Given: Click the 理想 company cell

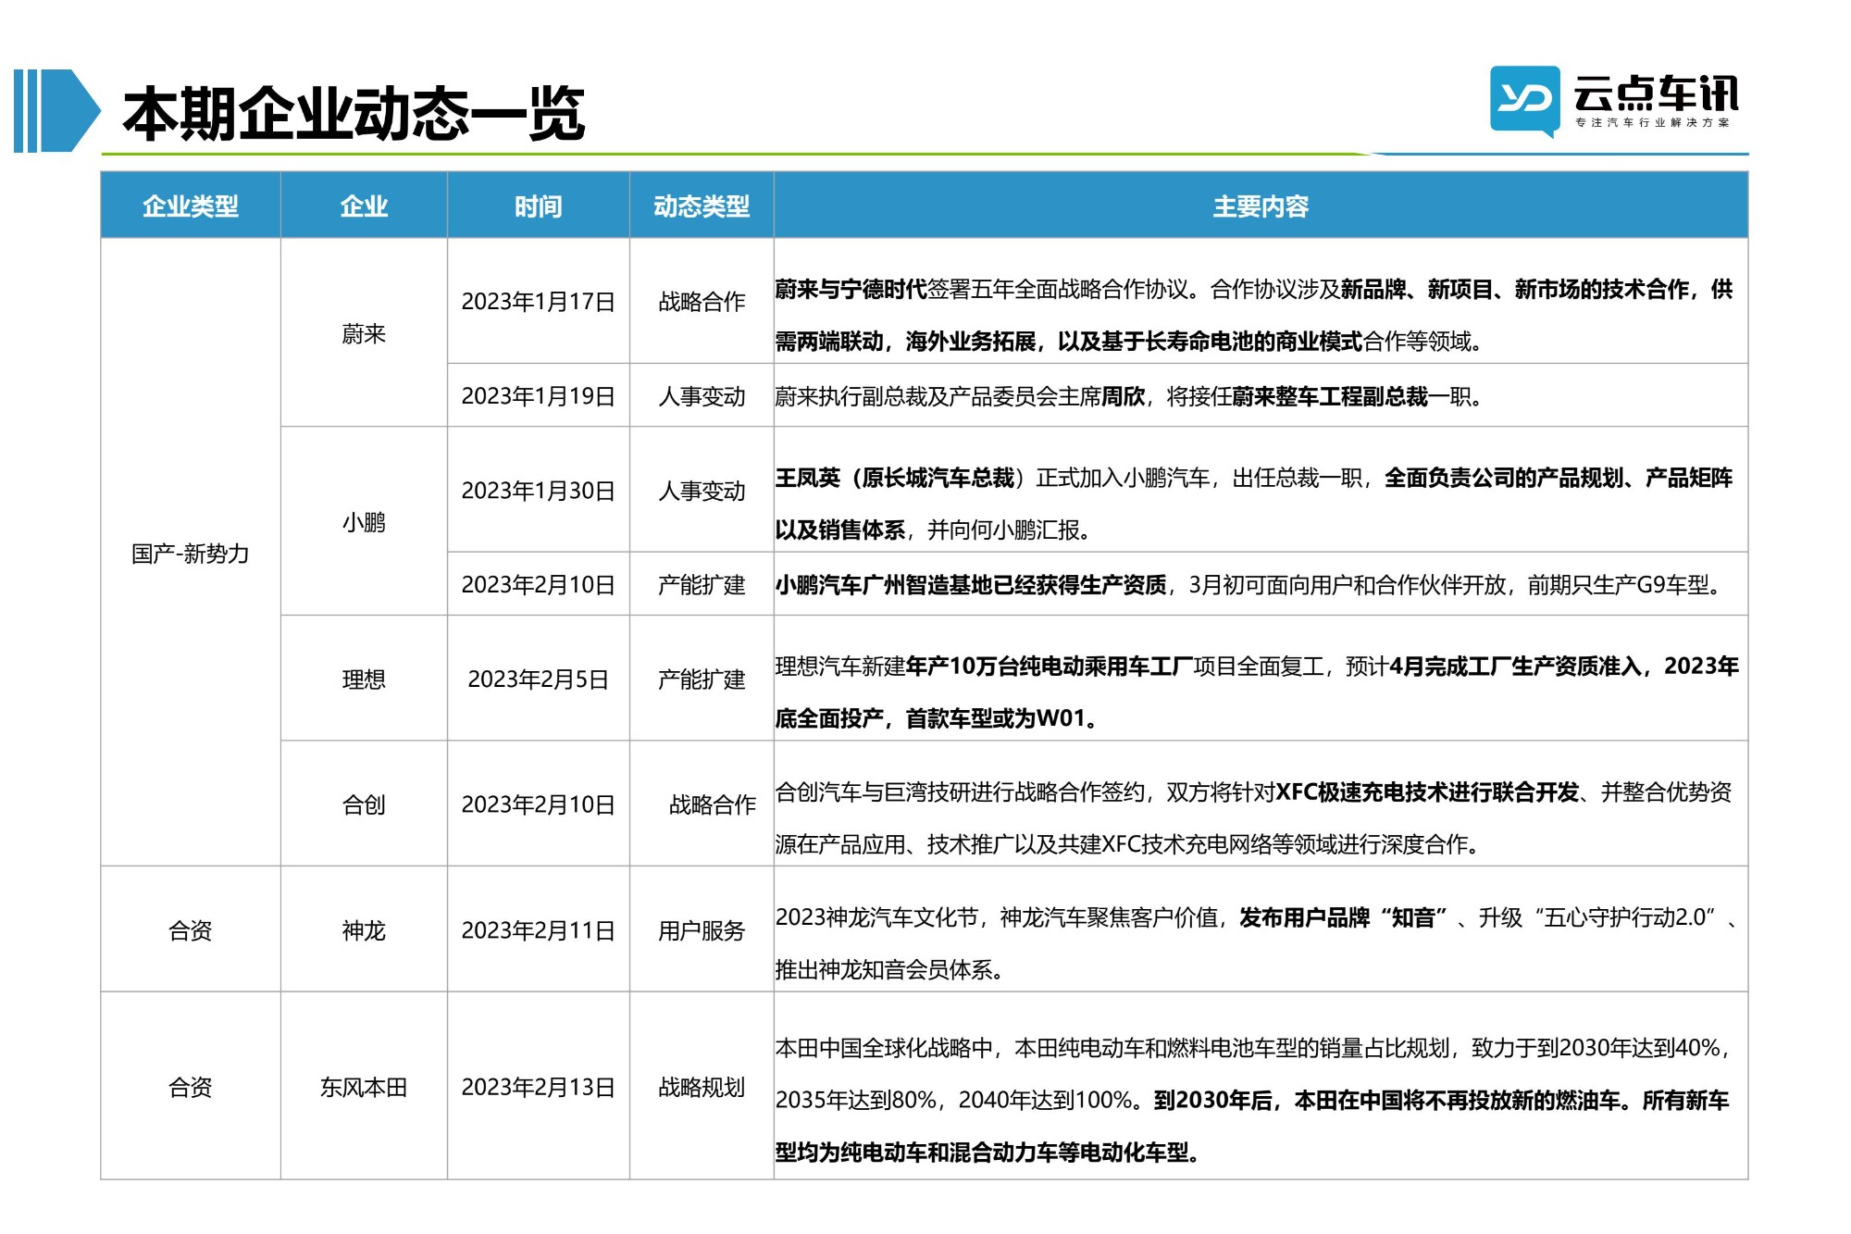Looking at the screenshot, I should (364, 679).
